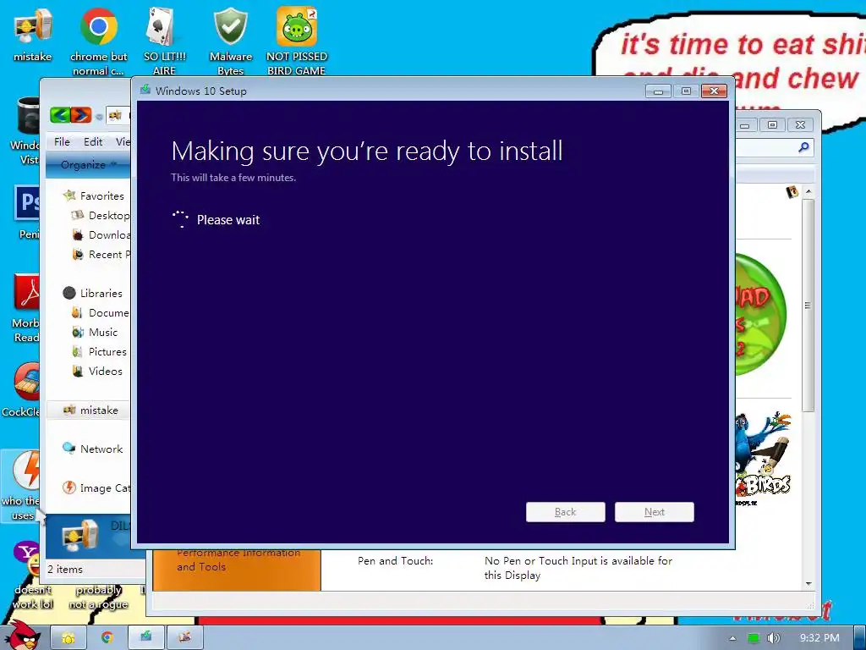This screenshot has height=650, width=866.
Task: Click the green system tray icon
Action: 754,638
